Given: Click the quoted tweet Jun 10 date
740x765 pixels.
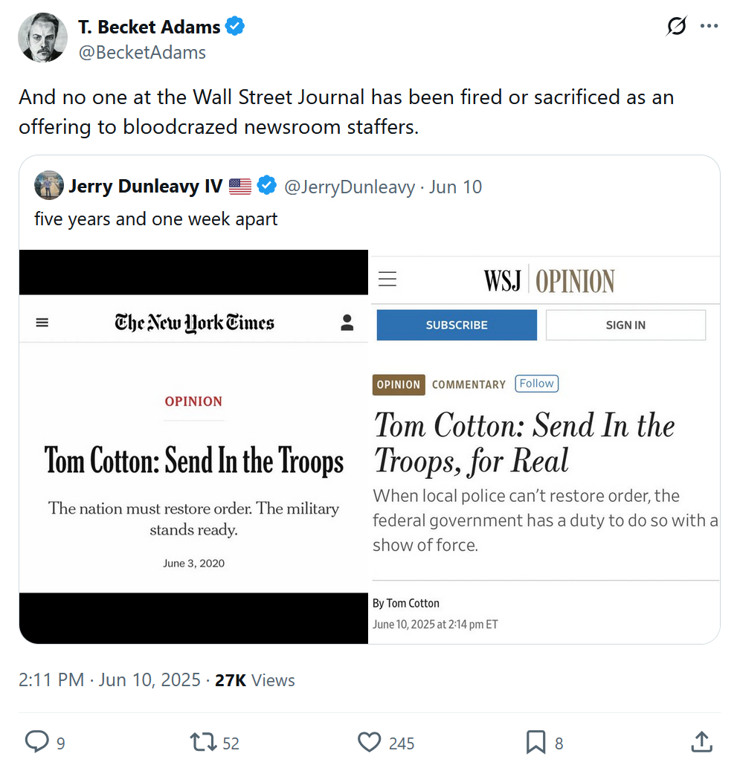Looking at the screenshot, I should point(455,187).
